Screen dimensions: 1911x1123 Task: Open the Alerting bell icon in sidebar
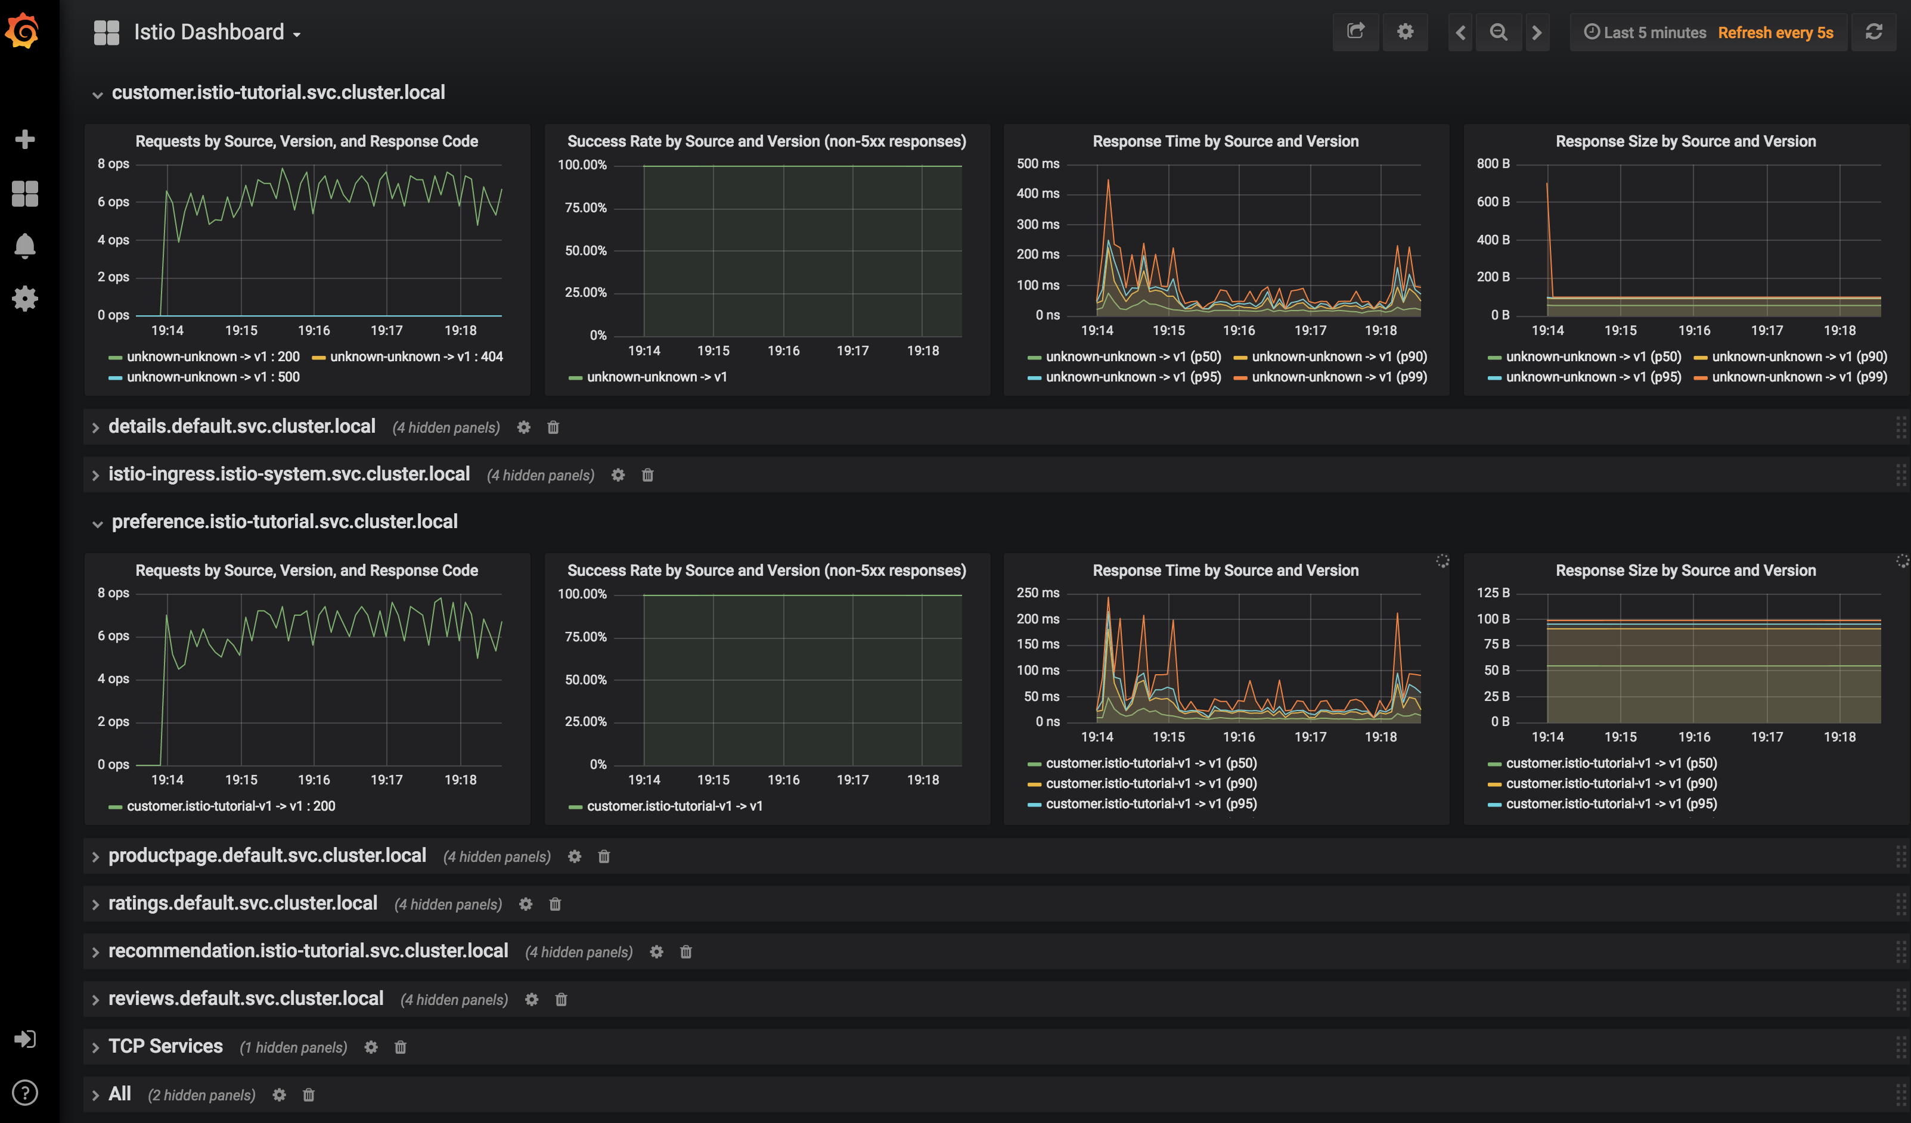coord(25,246)
